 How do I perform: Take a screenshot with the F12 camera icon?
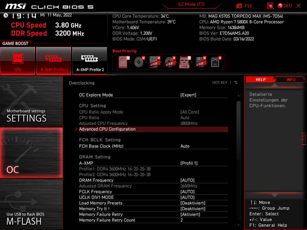(x=244, y=6)
